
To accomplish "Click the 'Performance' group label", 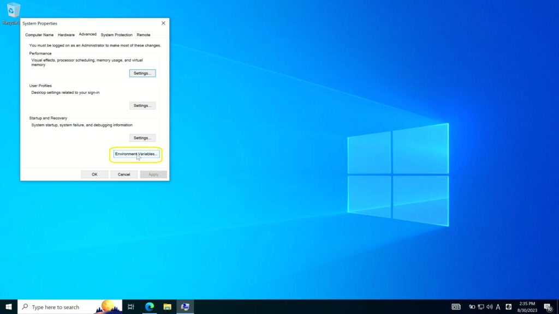I will [x=40, y=53].
